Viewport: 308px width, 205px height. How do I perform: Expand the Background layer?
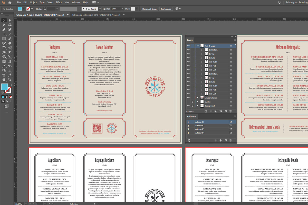[197, 106]
